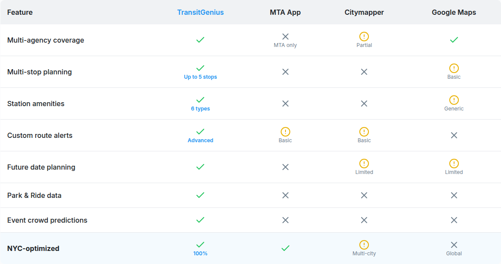Click the "Advanced" label under route alerts
Screen dimensions: 501x264
click(x=200, y=140)
